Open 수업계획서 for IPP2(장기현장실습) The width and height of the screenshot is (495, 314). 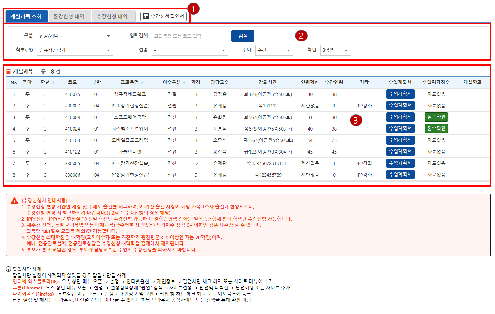pos(400,175)
